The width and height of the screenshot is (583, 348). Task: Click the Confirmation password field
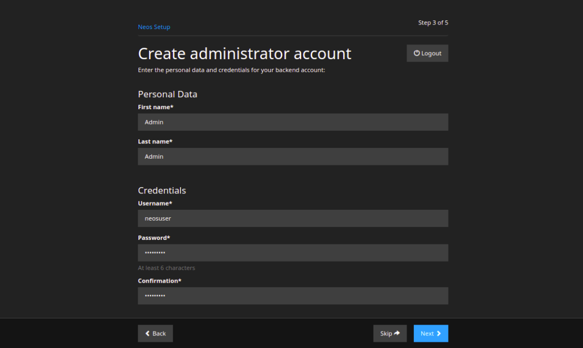click(293, 296)
